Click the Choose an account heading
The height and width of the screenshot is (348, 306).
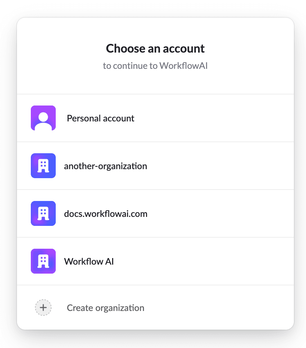click(155, 48)
